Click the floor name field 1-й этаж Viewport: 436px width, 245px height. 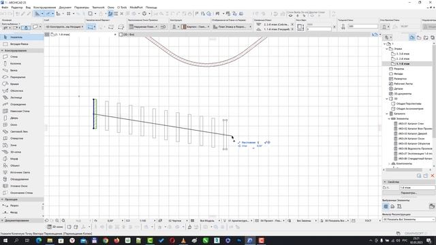[x=417, y=188]
